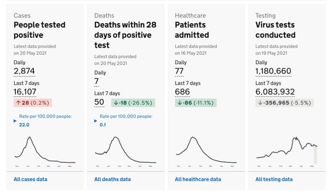Select the daily deaths figure 7

pos(96,82)
